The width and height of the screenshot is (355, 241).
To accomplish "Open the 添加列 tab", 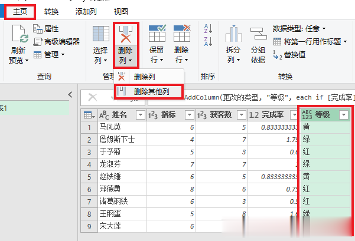I will [86, 12].
